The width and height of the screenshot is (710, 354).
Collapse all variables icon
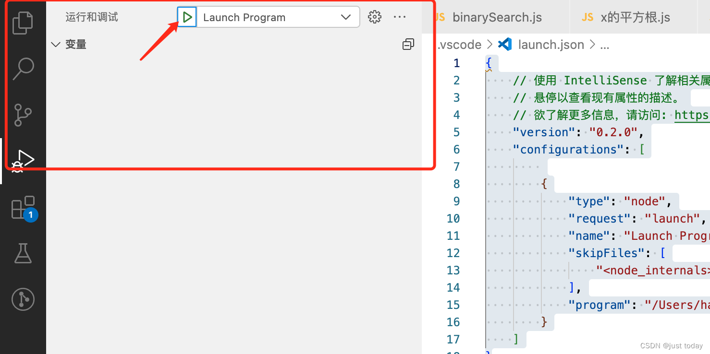408,45
